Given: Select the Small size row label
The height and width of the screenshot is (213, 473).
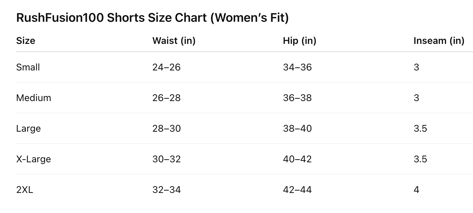Looking at the screenshot, I should tap(28, 67).
